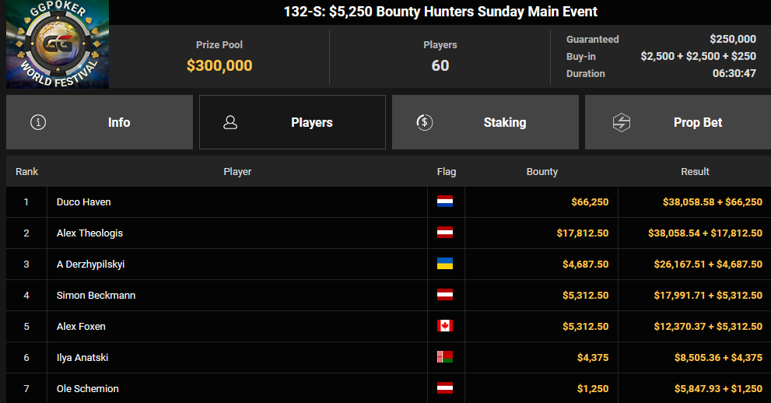Open player Duco Haven's name

[x=84, y=201]
